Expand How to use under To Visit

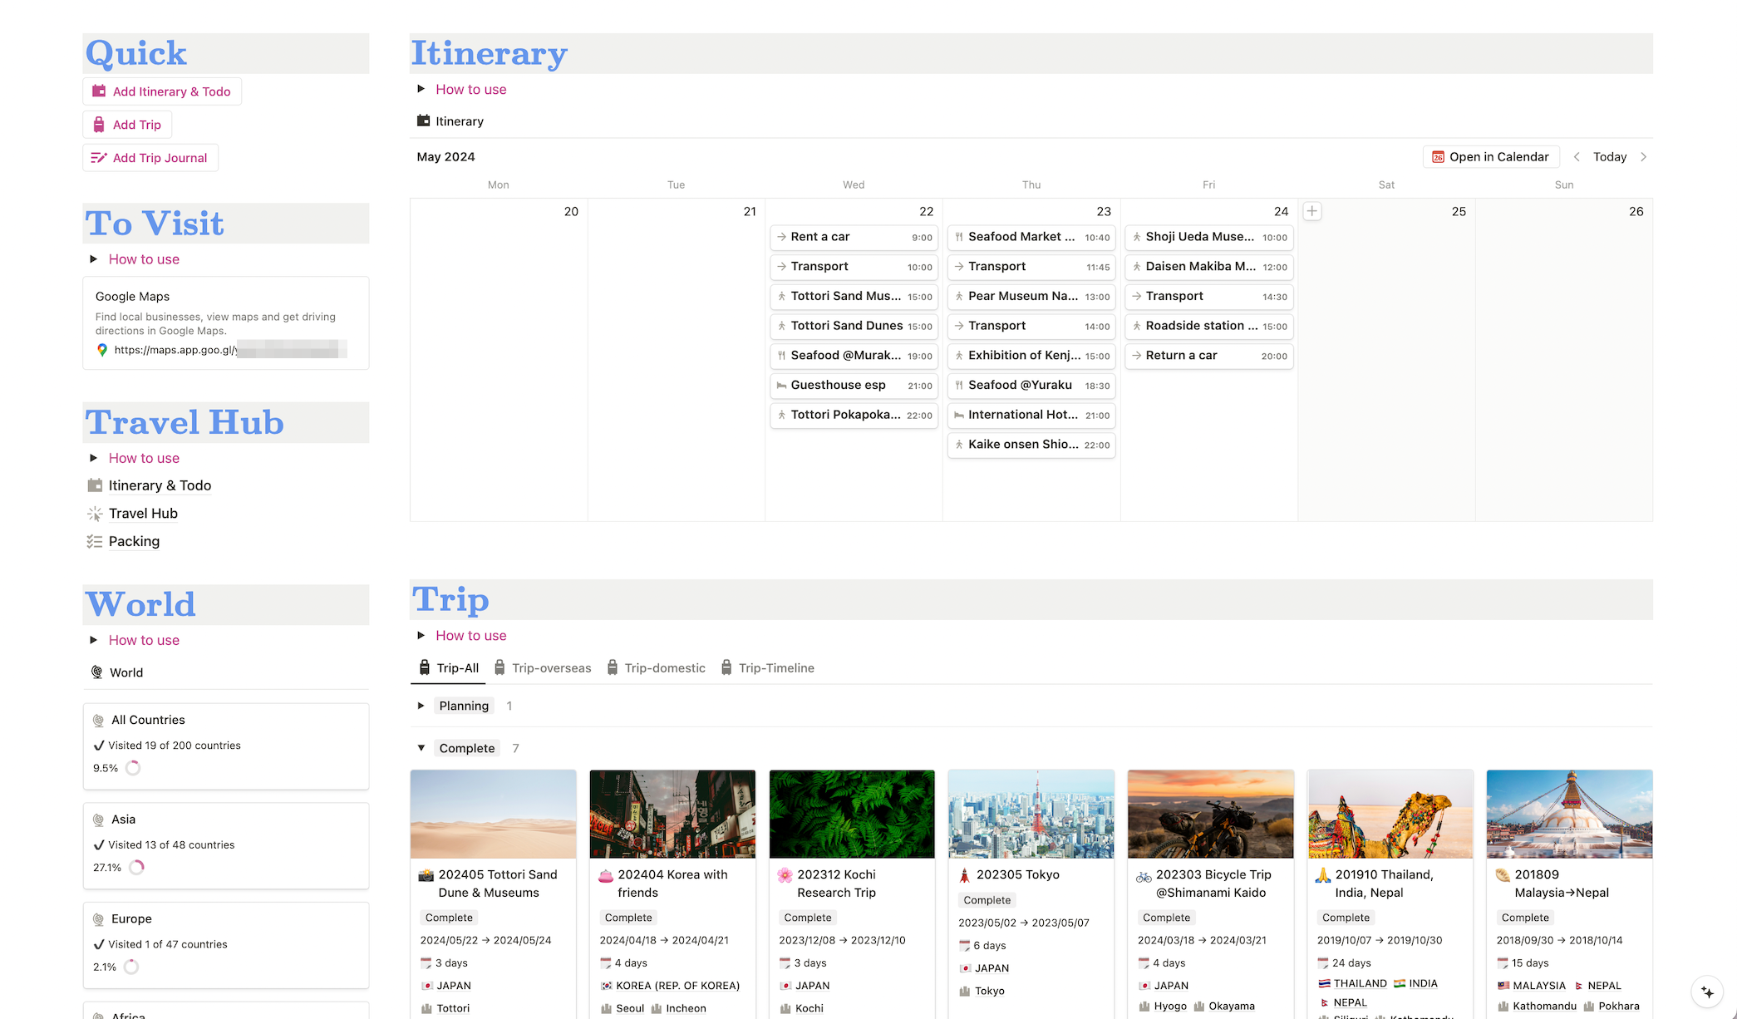94,259
